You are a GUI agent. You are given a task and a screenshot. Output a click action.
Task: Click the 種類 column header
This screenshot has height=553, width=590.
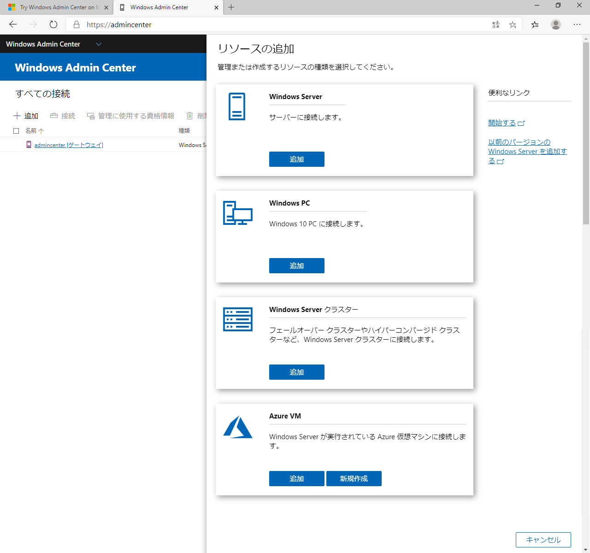coord(184,131)
